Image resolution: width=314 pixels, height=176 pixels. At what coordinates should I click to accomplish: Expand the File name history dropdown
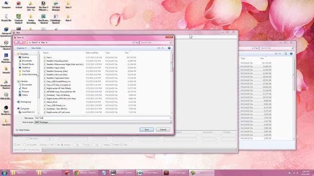click(171, 118)
